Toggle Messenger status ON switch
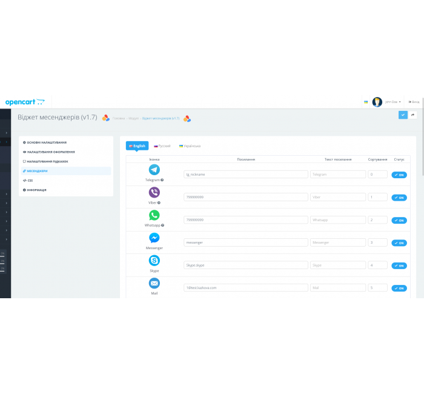The image size is (424, 394). pos(399,243)
